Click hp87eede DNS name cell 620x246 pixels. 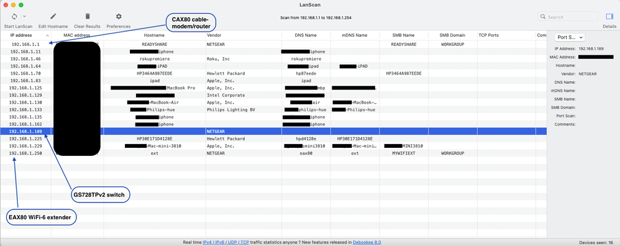(306, 73)
